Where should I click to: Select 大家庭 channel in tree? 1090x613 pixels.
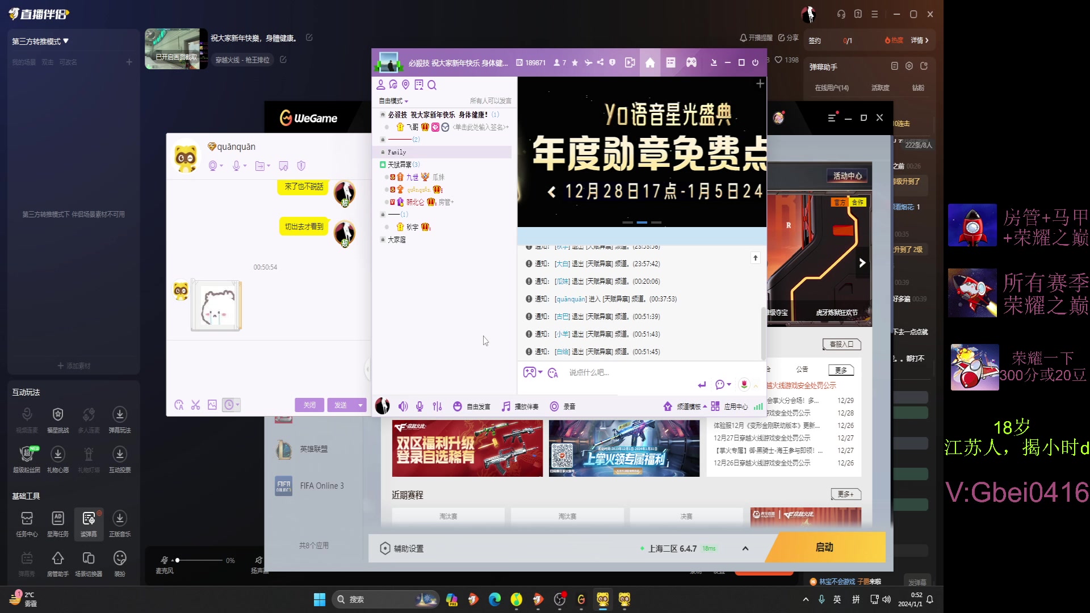click(396, 240)
